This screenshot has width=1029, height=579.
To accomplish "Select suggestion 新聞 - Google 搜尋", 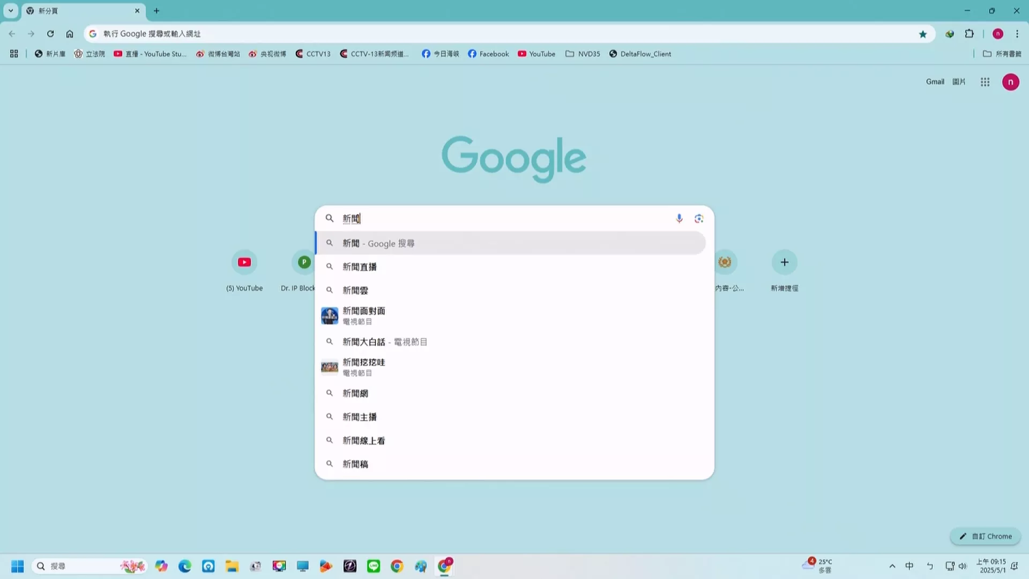I will pyautogui.click(x=511, y=243).
